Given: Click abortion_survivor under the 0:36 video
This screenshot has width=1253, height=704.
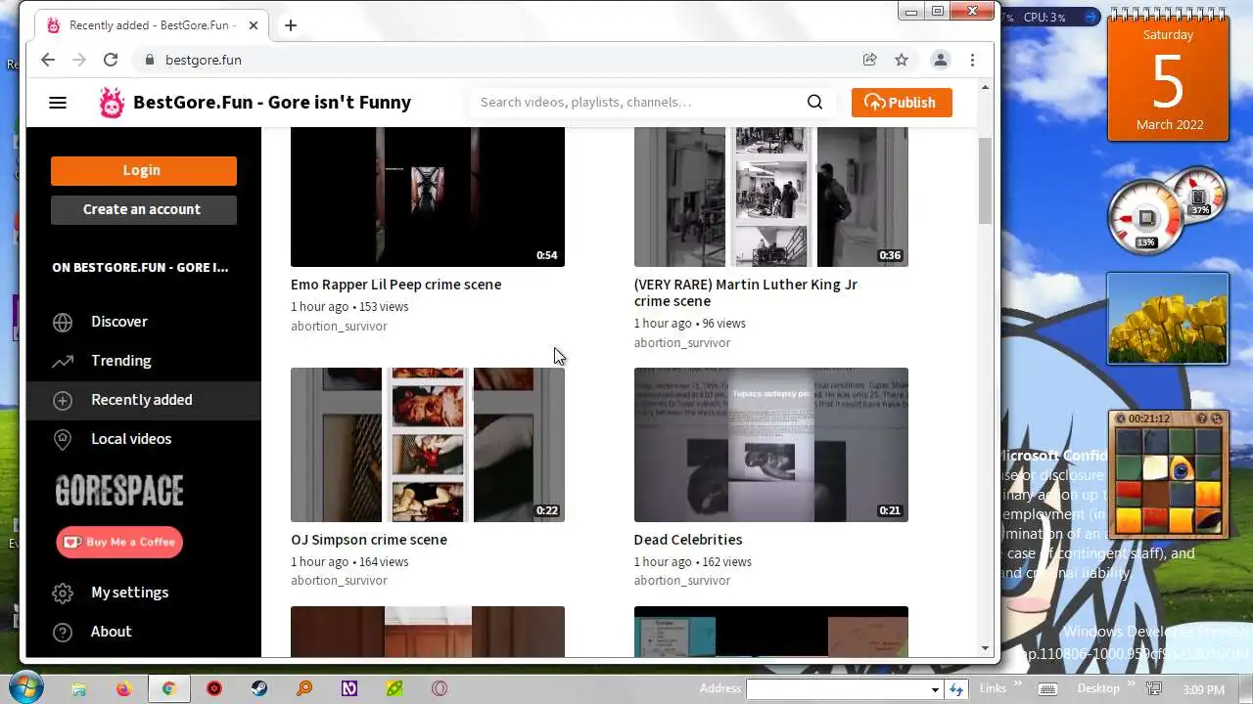Looking at the screenshot, I should tap(682, 342).
